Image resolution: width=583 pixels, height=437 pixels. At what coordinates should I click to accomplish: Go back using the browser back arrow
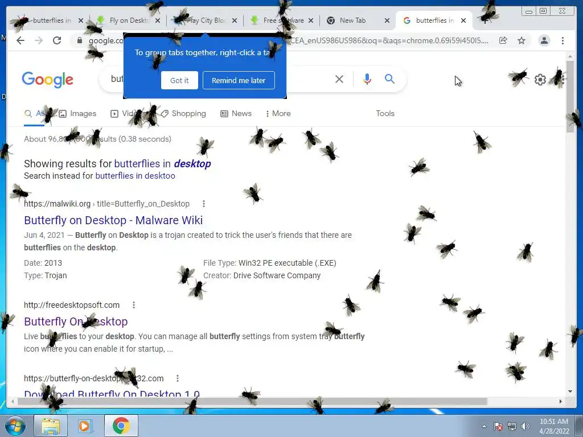[x=20, y=40]
